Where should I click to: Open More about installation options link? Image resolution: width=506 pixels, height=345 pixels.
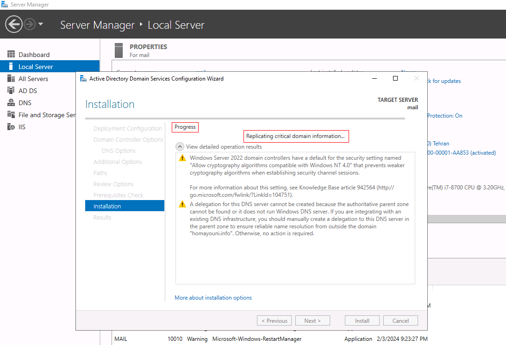[x=213, y=298]
